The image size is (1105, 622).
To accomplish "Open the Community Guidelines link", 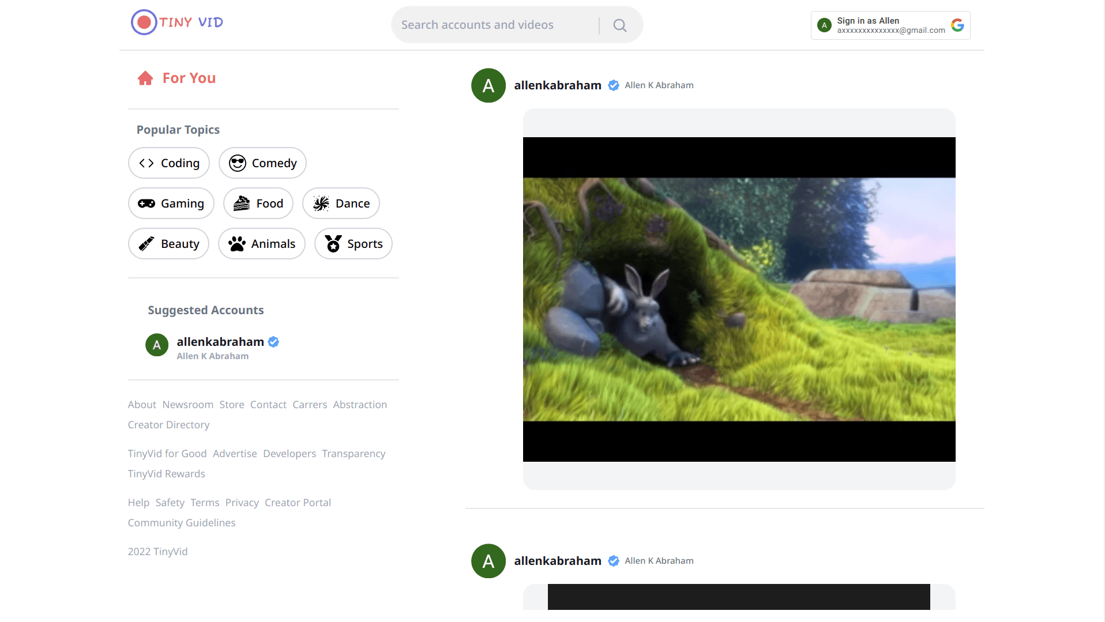I will point(182,523).
